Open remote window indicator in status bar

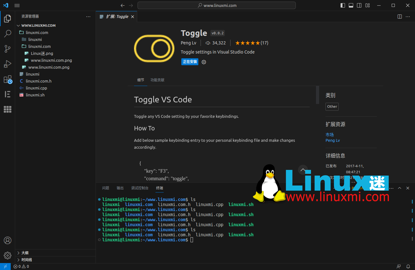(x=5, y=267)
